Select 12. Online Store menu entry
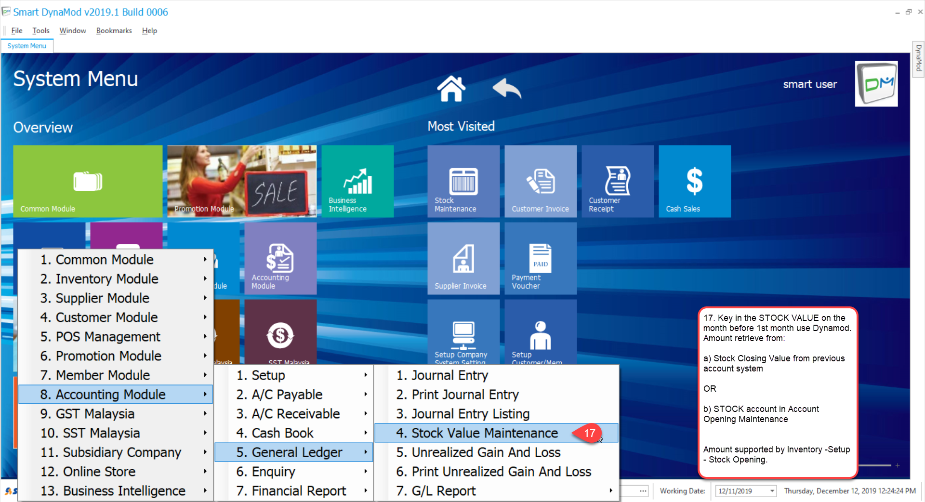925x502 pixels. [x=116, y=471]
